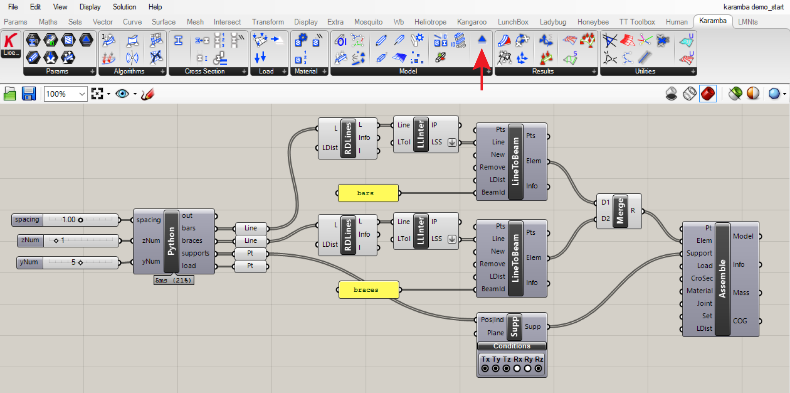Select the yellow braces panel
The width and height of the screenshot is (790, 393).
(369, 290)
